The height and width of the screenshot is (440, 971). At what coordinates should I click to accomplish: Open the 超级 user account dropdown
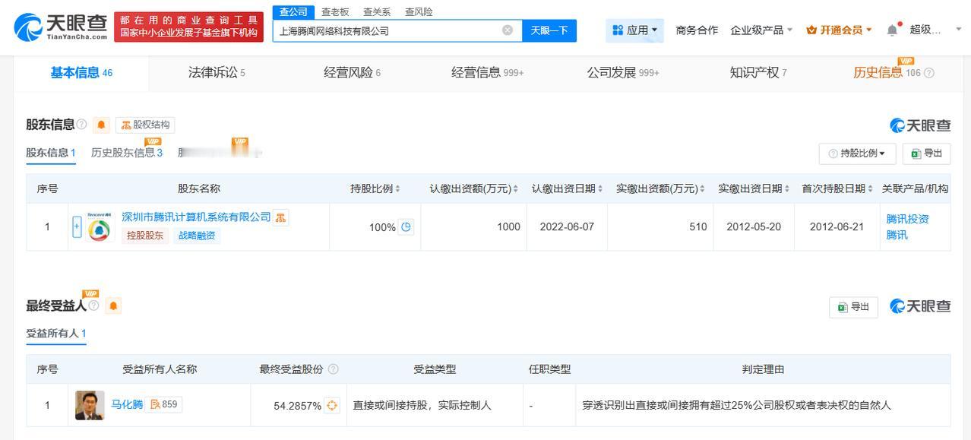pyautogui.click(x=935, y=30)
